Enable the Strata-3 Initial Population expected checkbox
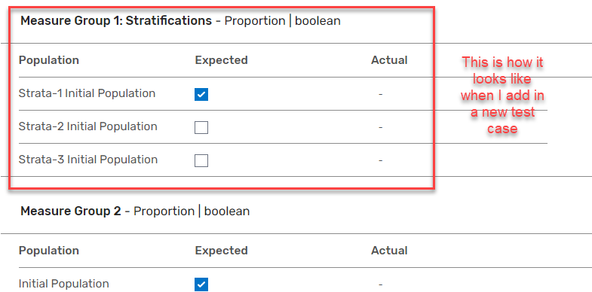592x292 pixels. (201, 160)
